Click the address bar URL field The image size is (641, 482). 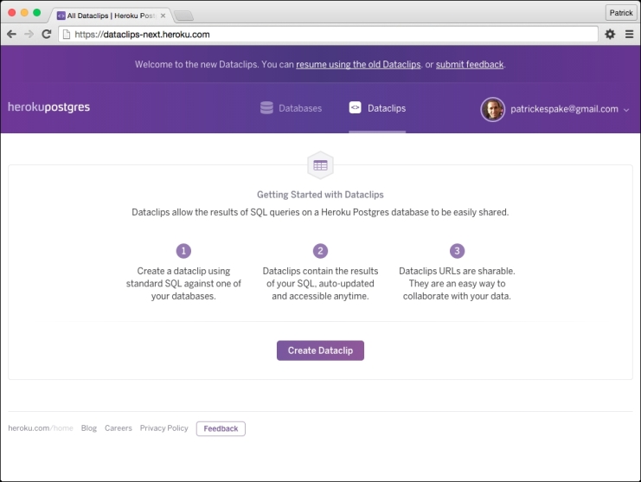tap(328, 35)
